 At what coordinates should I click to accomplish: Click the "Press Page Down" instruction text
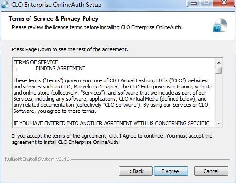click(x=70, y=49)
